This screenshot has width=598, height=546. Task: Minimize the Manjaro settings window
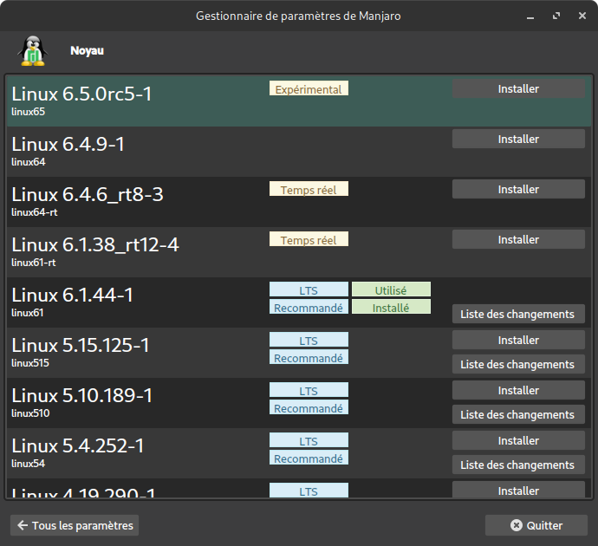pos(530,16)
